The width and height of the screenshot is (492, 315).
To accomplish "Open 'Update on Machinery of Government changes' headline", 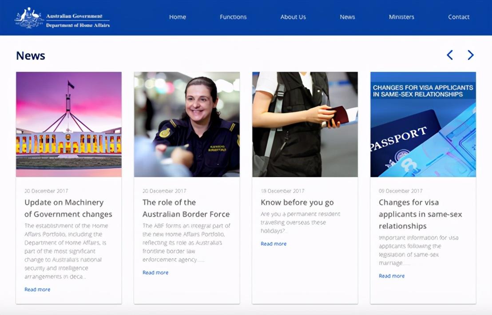I will (x=68, y=209).
